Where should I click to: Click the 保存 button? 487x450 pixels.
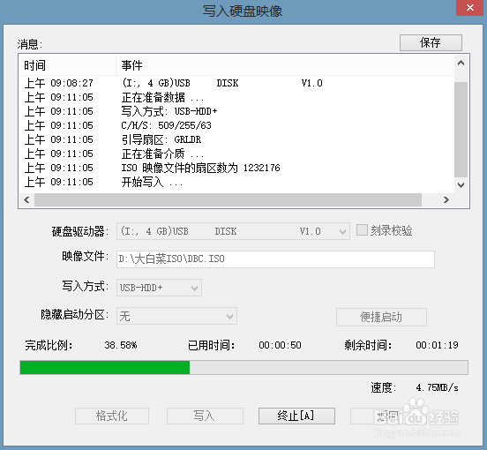point(431,42)
